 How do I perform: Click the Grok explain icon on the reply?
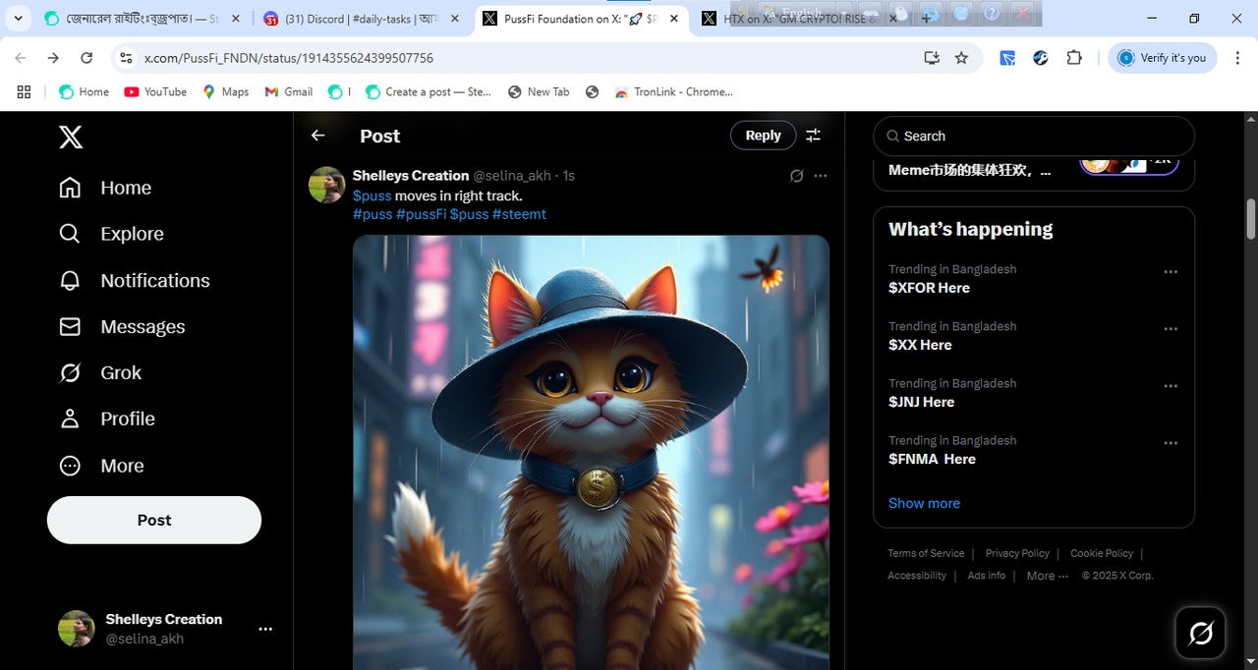pos(797,176)
